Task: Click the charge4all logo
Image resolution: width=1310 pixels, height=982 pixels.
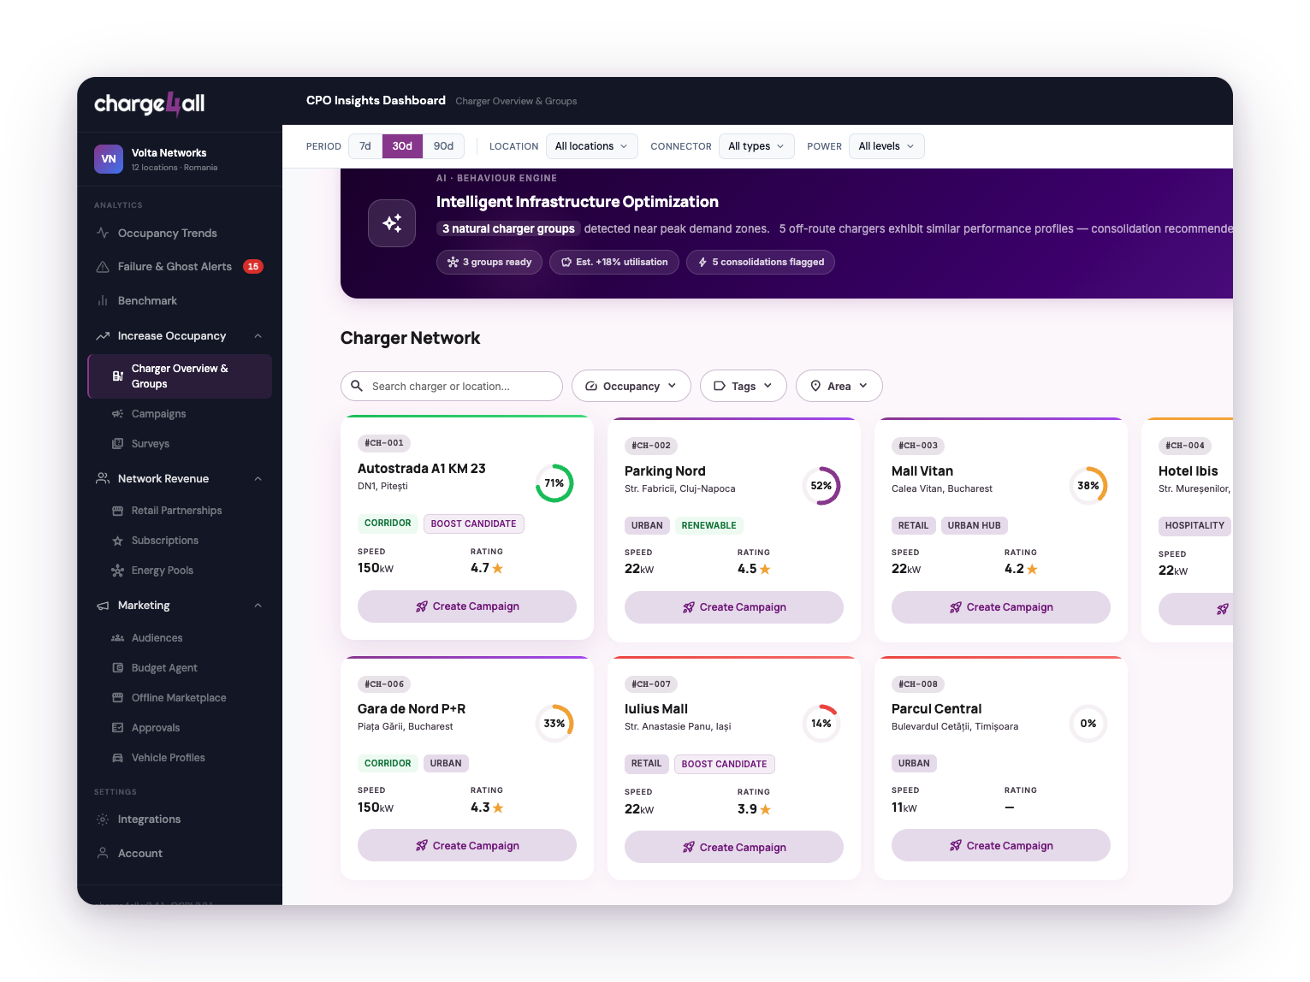Action: (150, 104)
